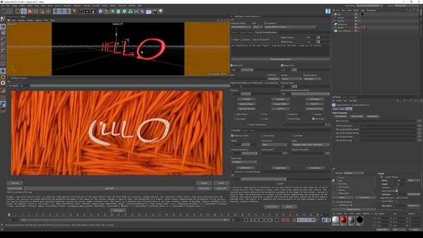Screen dimensions: 423x238
Task: Click the Light object icon in toolbar
Action: click(x=161, y=11)
